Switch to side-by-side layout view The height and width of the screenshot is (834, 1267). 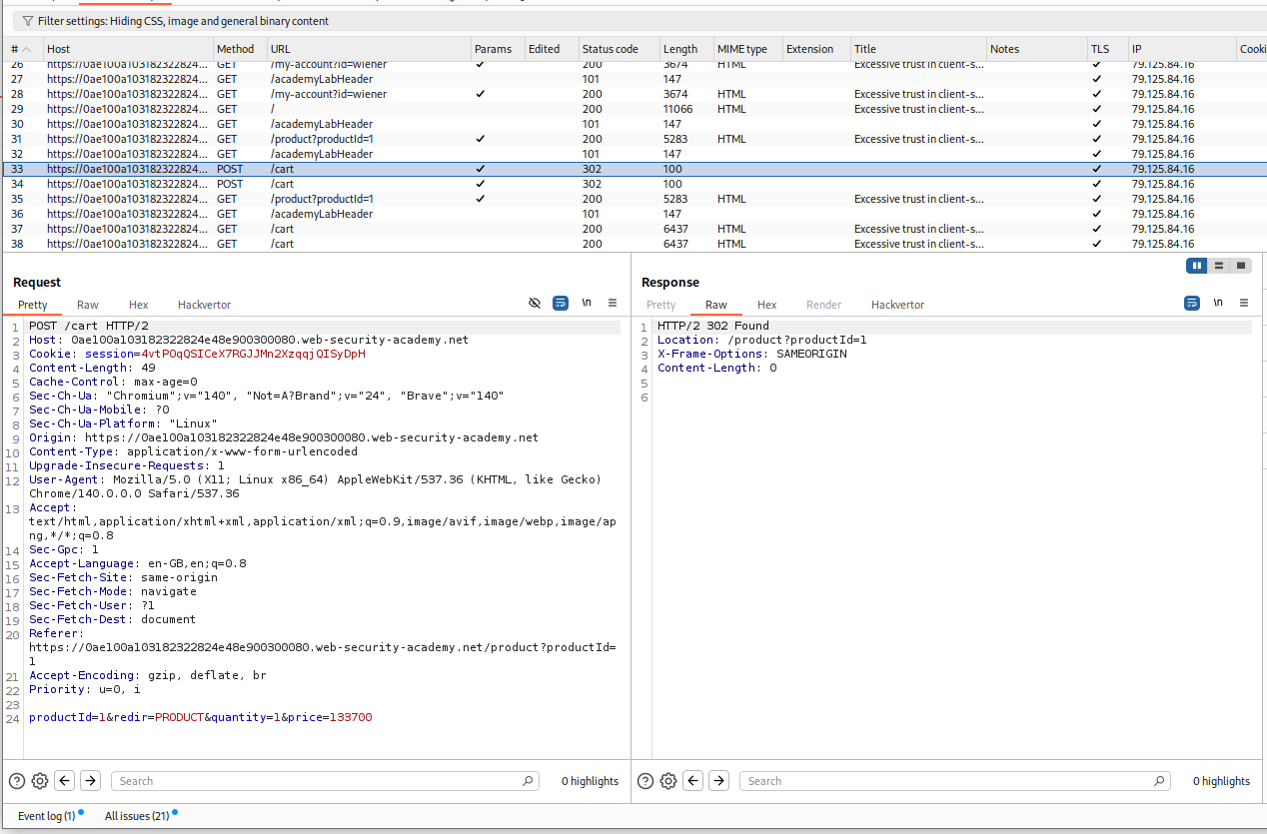[x=1196, y=266]
